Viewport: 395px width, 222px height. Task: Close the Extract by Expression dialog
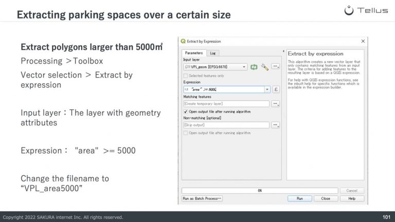363,41
